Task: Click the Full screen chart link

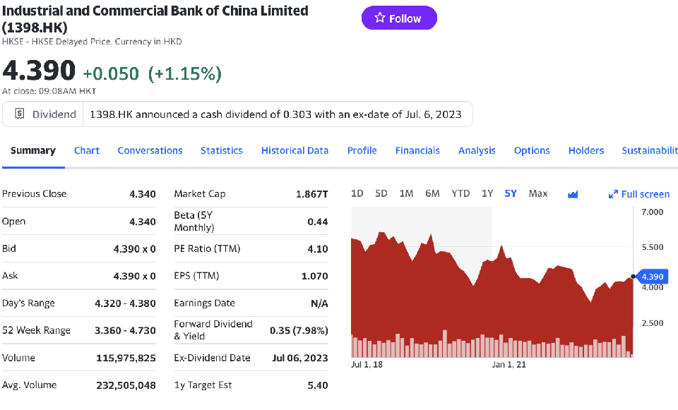Action: pos(645,194)
